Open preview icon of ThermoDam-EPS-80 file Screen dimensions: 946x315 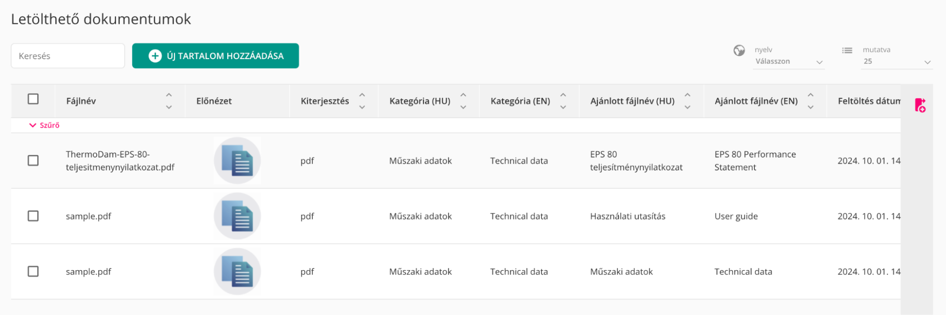pyautogui.click(x=237, y=161)
